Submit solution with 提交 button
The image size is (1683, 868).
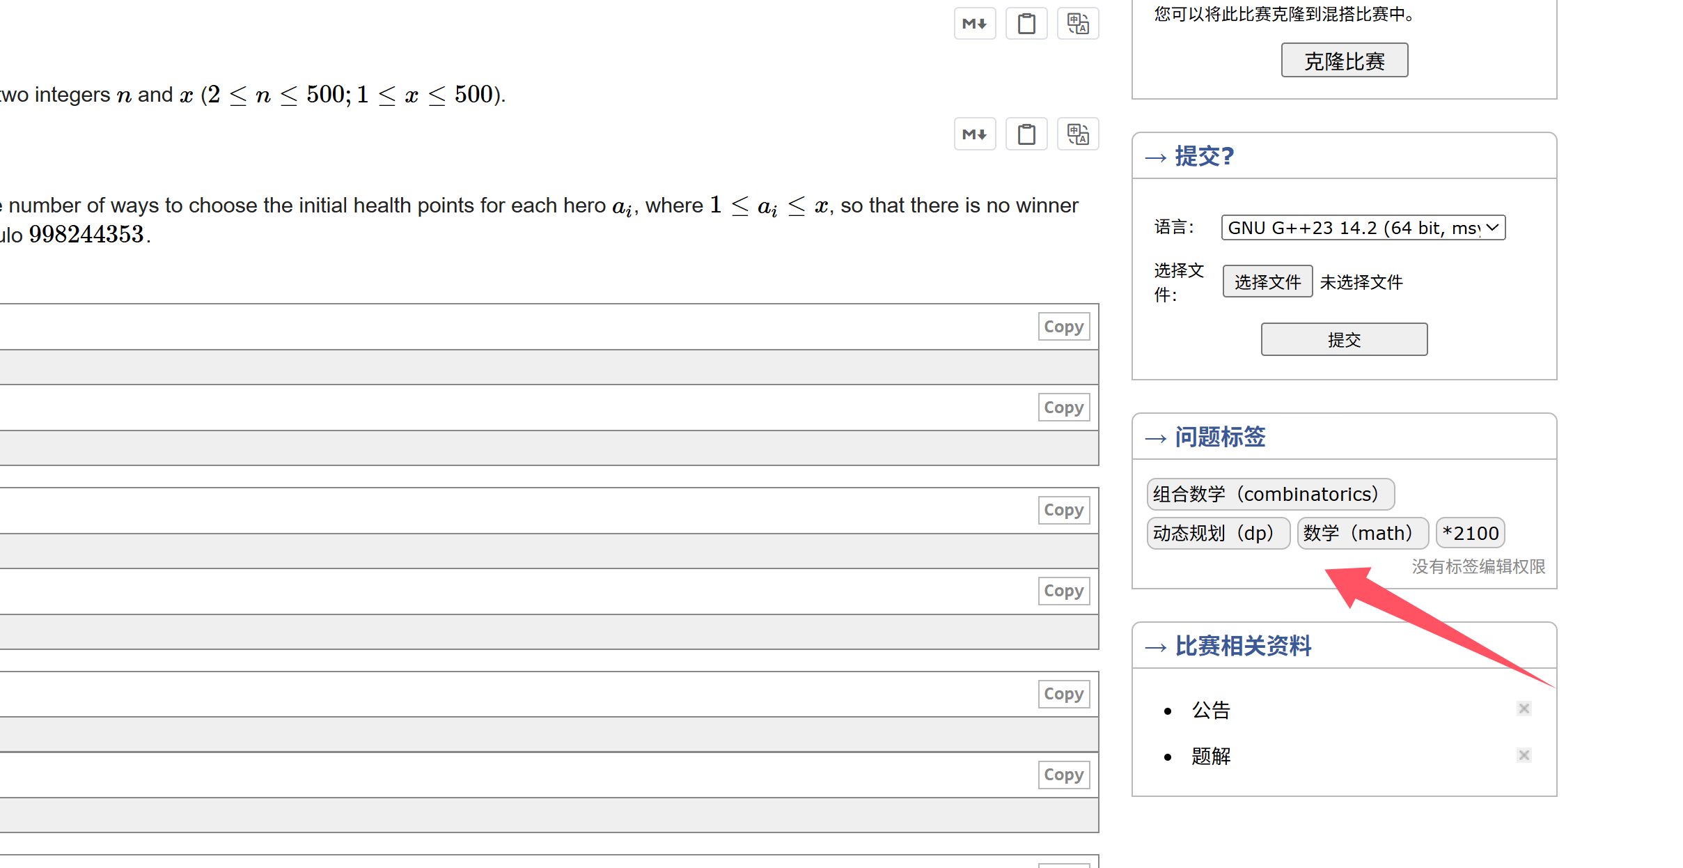tap(1344, 339)
